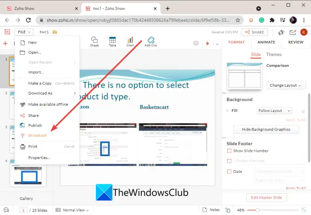Click the Zoho Show logo icon

(x=7, y=32)
